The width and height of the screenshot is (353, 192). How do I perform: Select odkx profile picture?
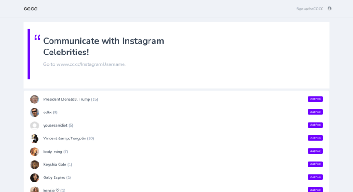[35, 113]
